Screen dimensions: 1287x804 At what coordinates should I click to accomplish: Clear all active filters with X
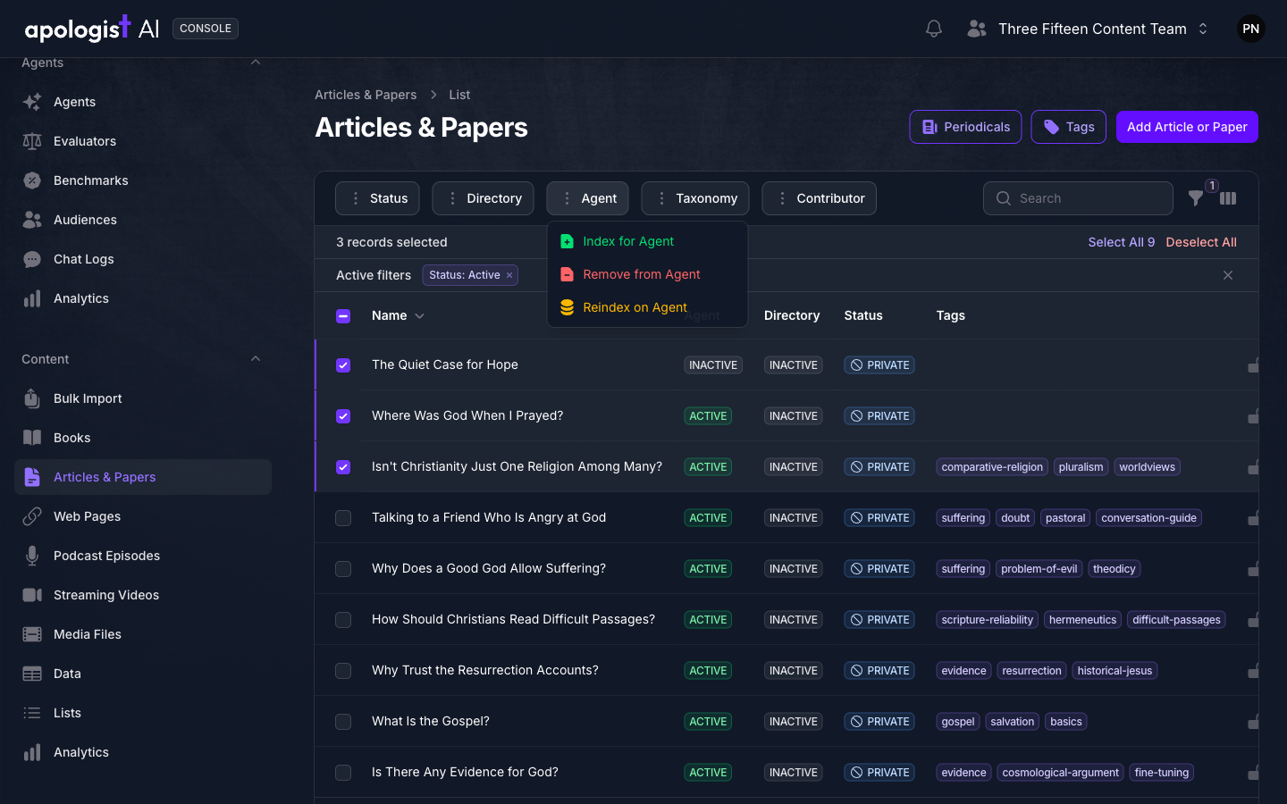pos(1228,275)
